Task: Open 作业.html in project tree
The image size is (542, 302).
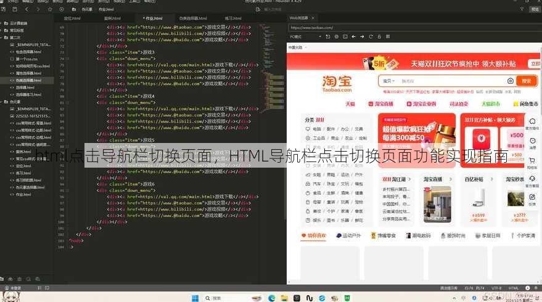Action: tap(23, 195)
